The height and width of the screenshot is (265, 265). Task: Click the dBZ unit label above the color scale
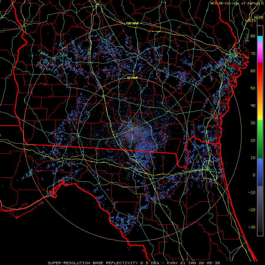pos(250,21)
